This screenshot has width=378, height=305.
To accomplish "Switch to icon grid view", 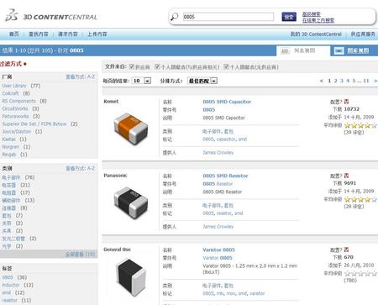I will click(339, 50).
